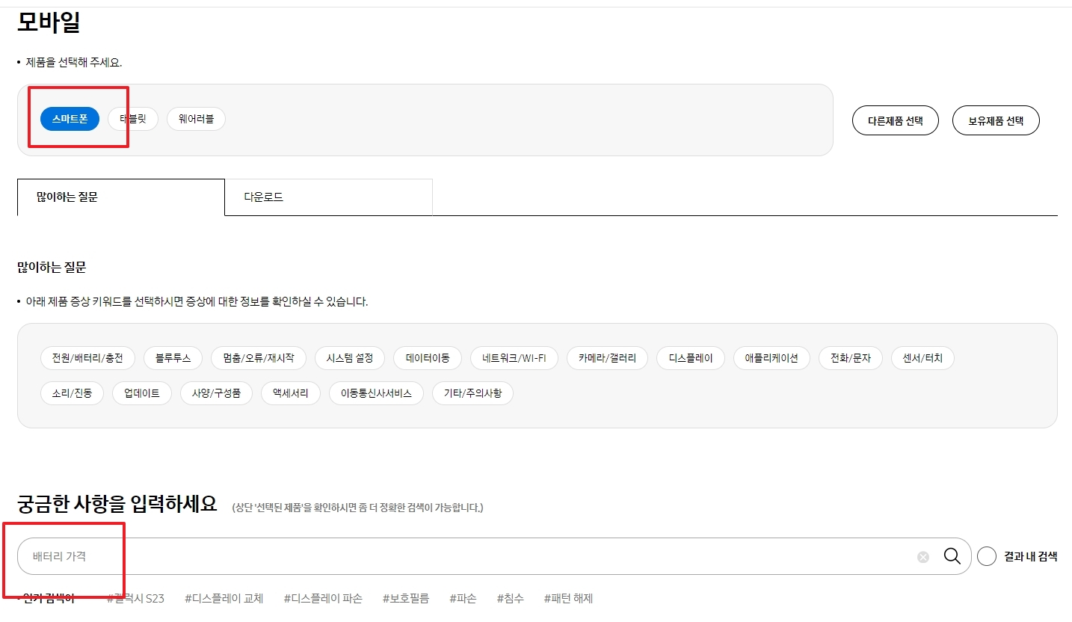Clear the search field with the X icon
Viewport: 1072px width, 622px height.
click(x=922, y=556)
